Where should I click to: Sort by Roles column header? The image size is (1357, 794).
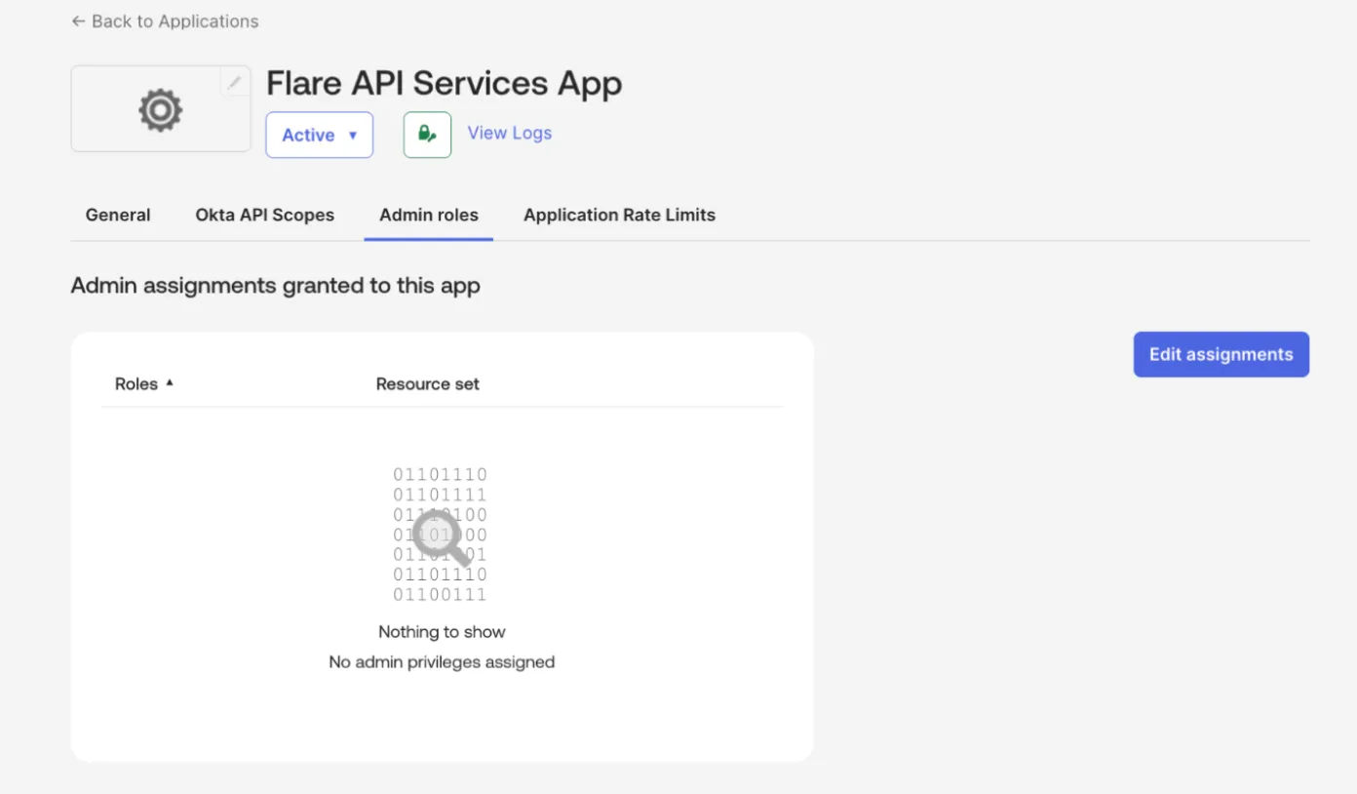pos(143,383)
